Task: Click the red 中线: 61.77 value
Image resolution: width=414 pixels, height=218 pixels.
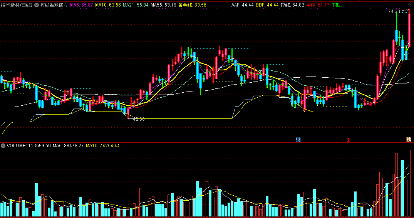Action: pyautogui.click(x=318, y=5)
